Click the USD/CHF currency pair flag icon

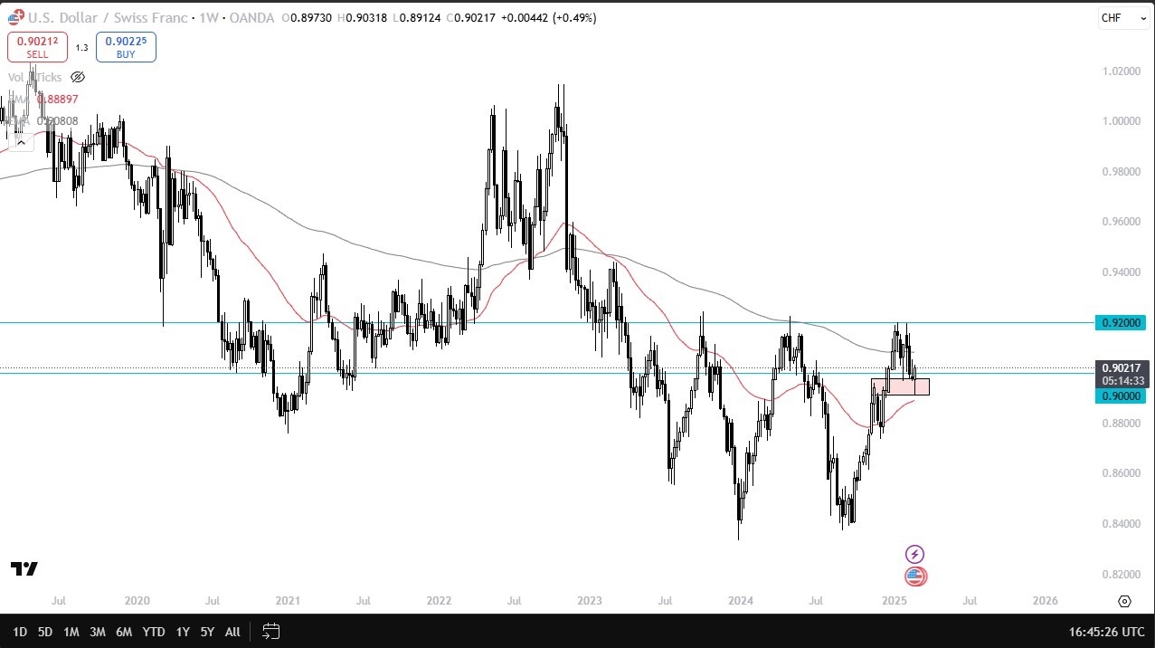click(x=14, y=17)
